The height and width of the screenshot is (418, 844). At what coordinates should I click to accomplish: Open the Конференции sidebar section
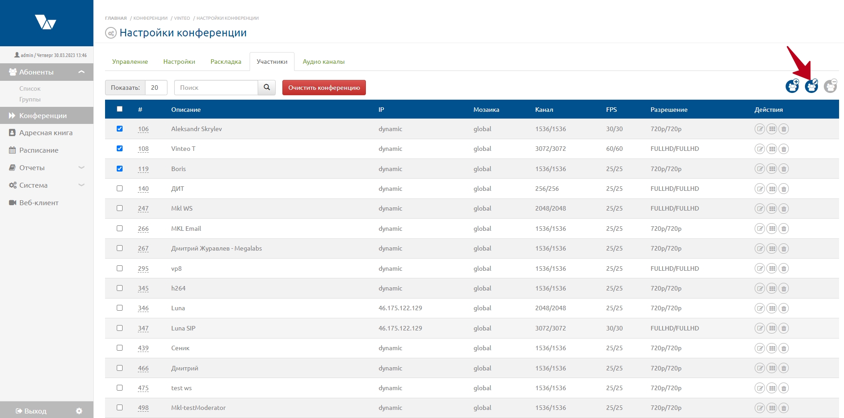point(47,115)
